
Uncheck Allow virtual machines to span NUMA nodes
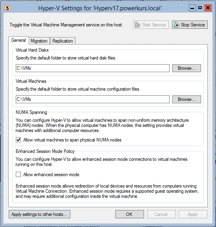click(18, 140)
